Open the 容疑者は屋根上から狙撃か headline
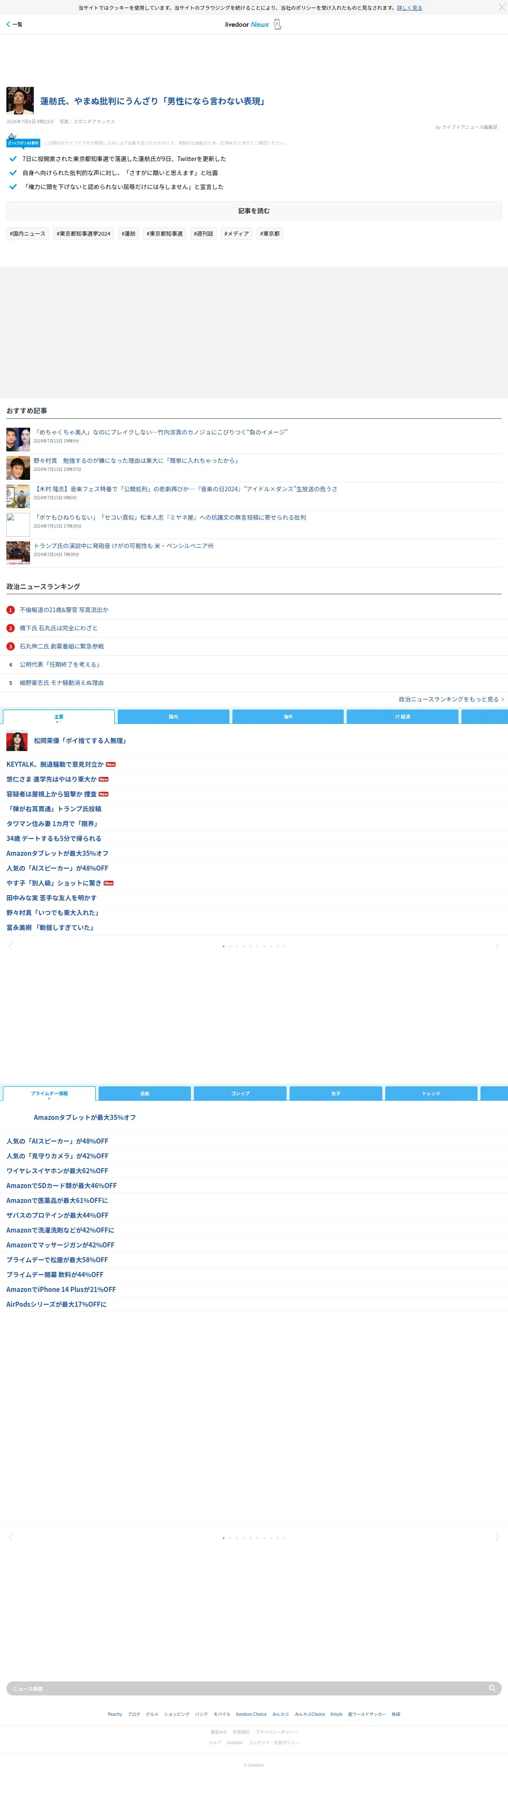Image resolution: width=508 pixels, height=1812 pixels. click(51, 794)
